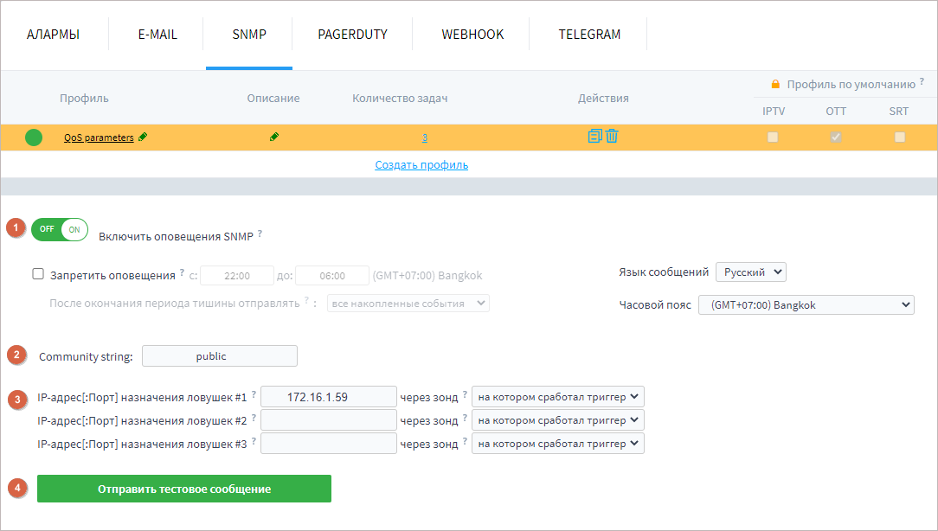Click the pencil icon next to QoS parameters

click(143, 137)
